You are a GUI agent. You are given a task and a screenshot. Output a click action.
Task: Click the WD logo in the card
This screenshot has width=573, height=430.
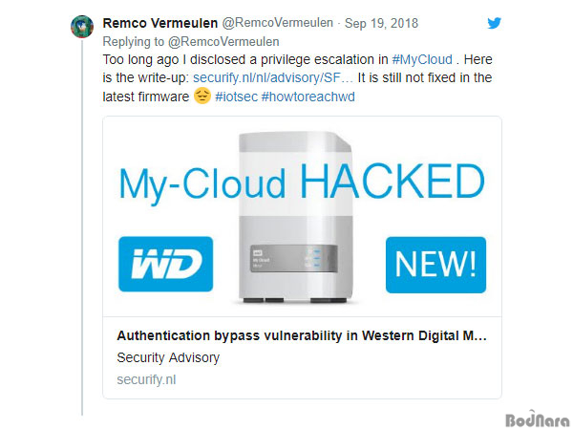(165, 264)
